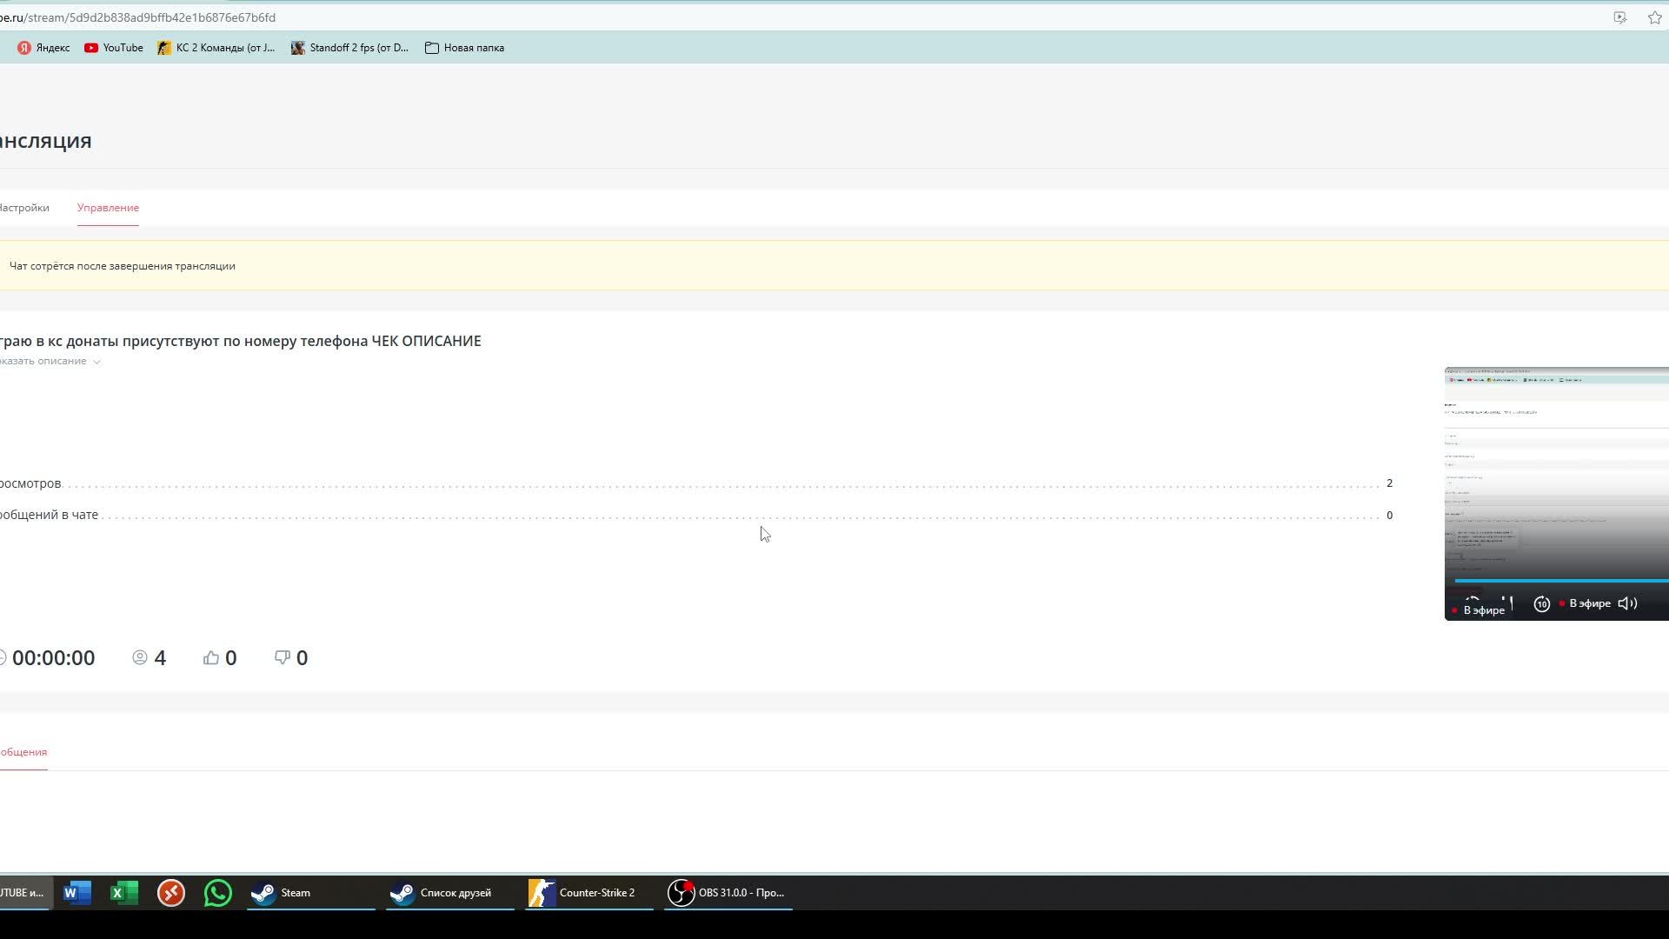Click the viewers count icon showing 4
Image resolution: width=1669 pixels, height=939 pixels.
coord(140,657)
